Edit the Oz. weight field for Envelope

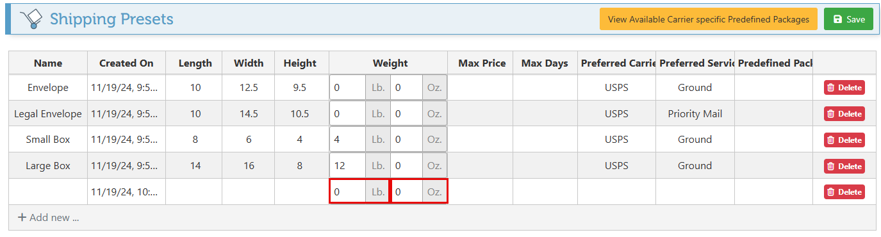407,88
